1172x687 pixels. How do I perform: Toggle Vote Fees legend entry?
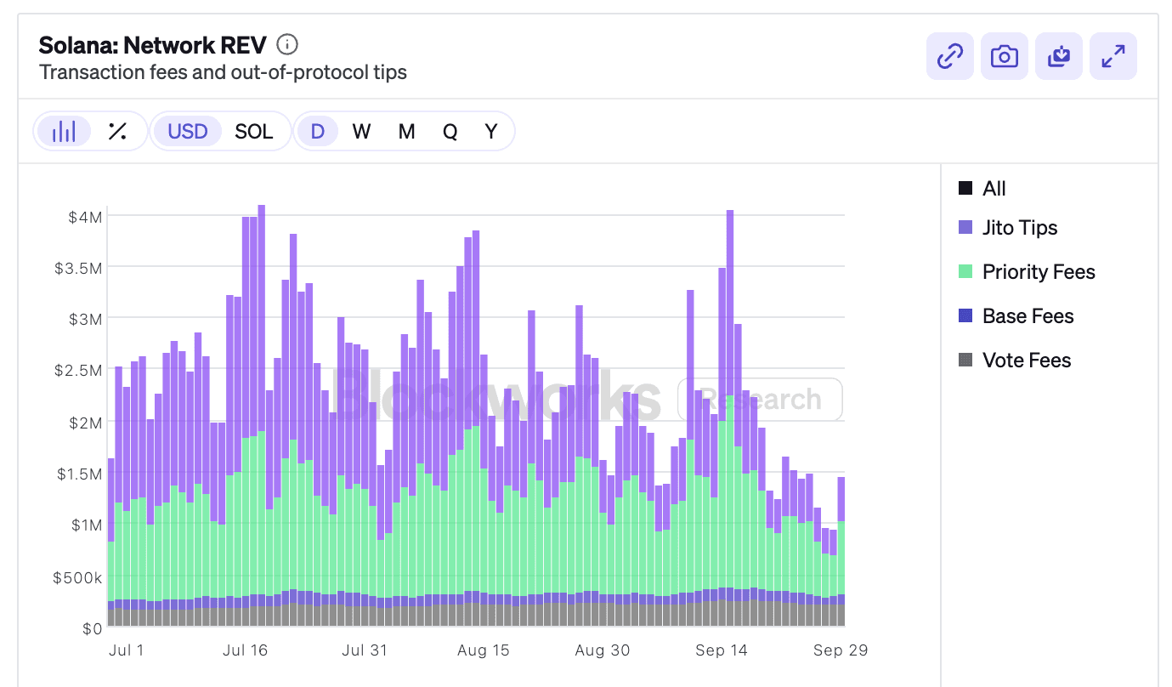click(x=1015, y=361)
